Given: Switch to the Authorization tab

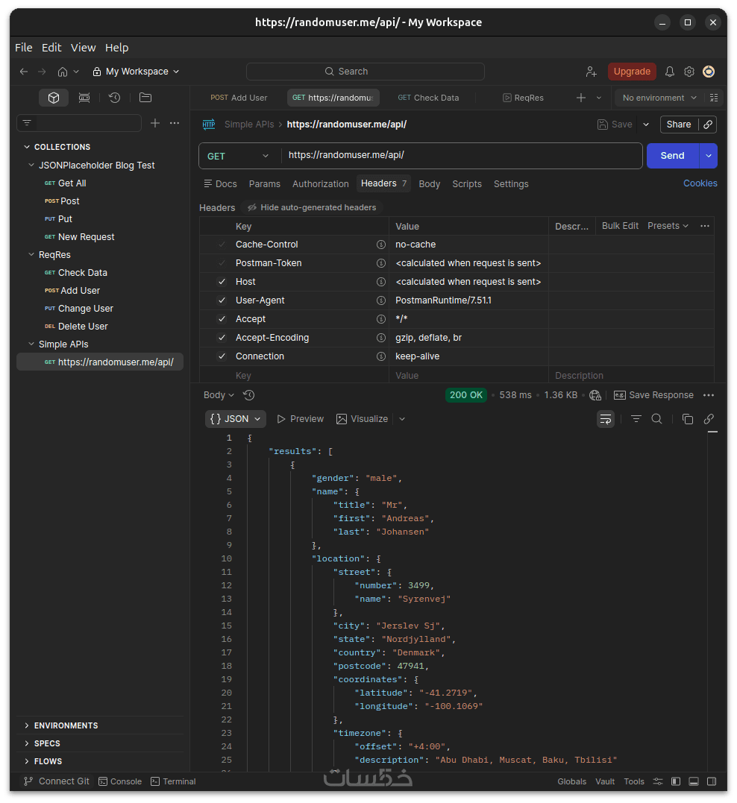Looking at the screenshot, I should coord(320,184).
